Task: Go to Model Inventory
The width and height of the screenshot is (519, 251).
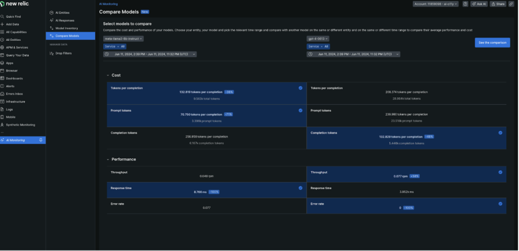Action: [66, 28]
